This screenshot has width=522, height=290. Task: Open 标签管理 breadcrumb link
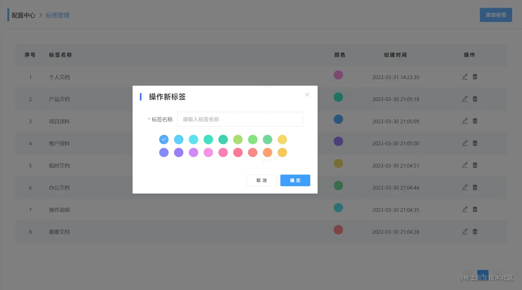click(58, 15)
